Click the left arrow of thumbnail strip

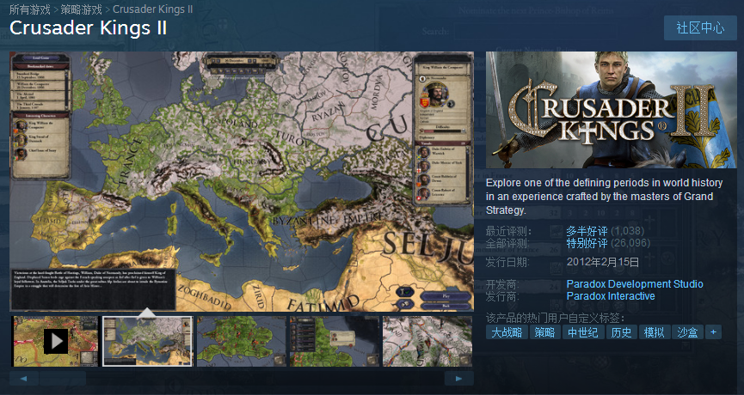tap(24, 379)
